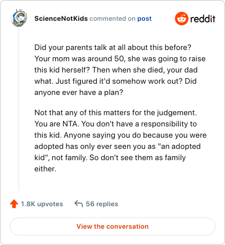Click the 1.8K upvotes count
Viewport: 225px width, 245px height.
click(x=42, y=204)
